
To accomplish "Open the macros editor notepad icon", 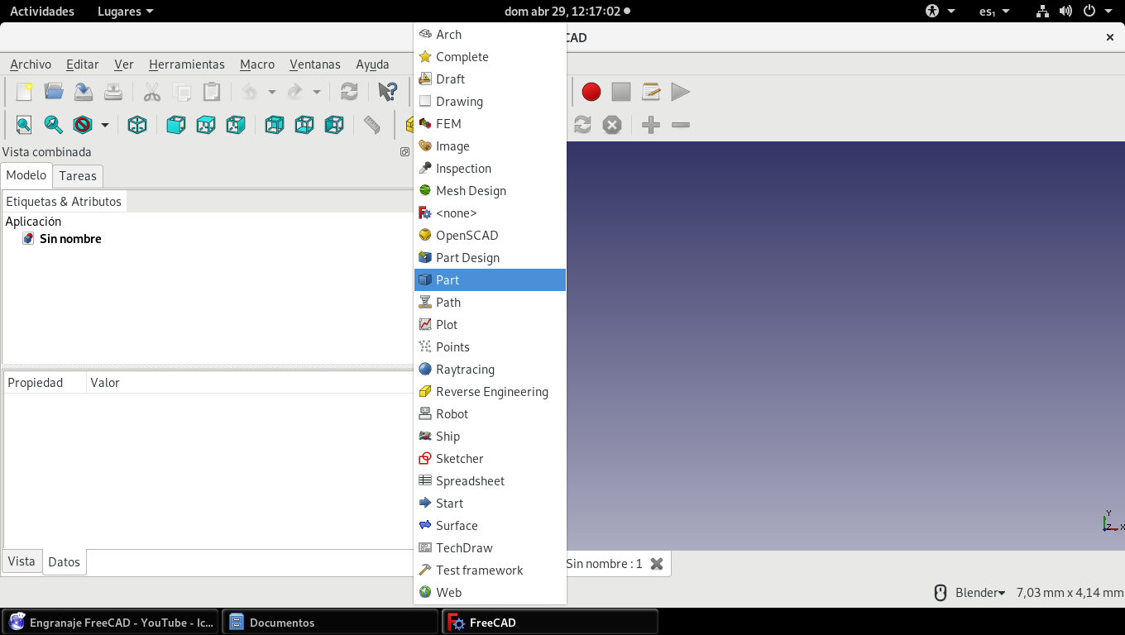I will tap(651, 92).
